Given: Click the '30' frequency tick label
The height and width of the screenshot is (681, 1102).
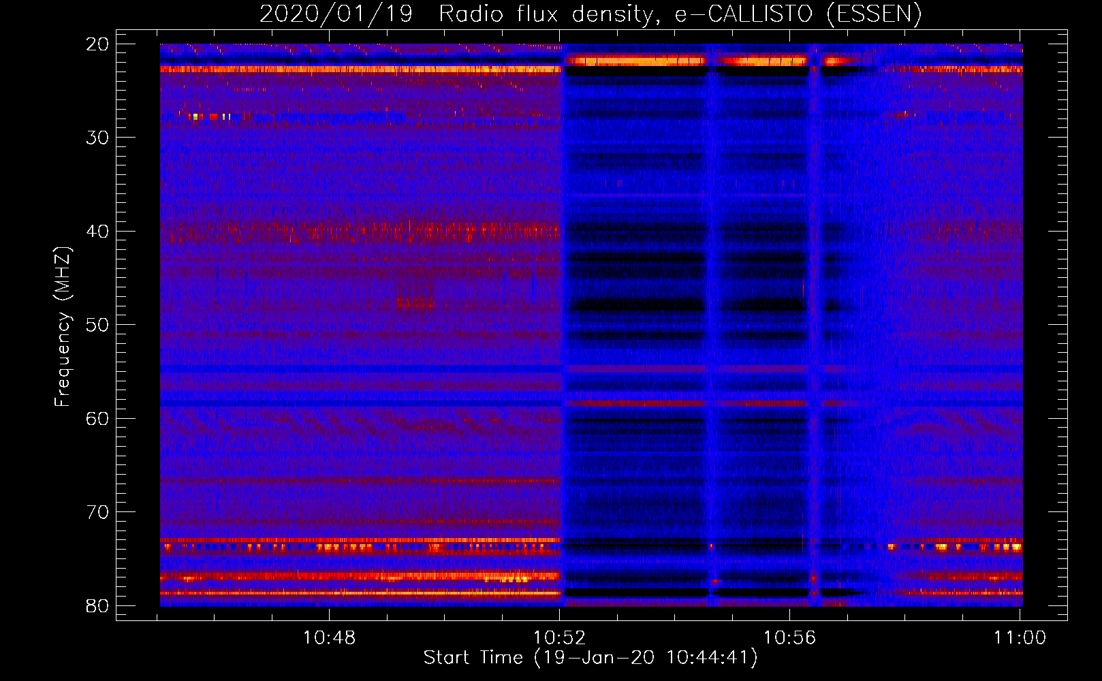Looking at the screenshot, I should coord(97,138).
